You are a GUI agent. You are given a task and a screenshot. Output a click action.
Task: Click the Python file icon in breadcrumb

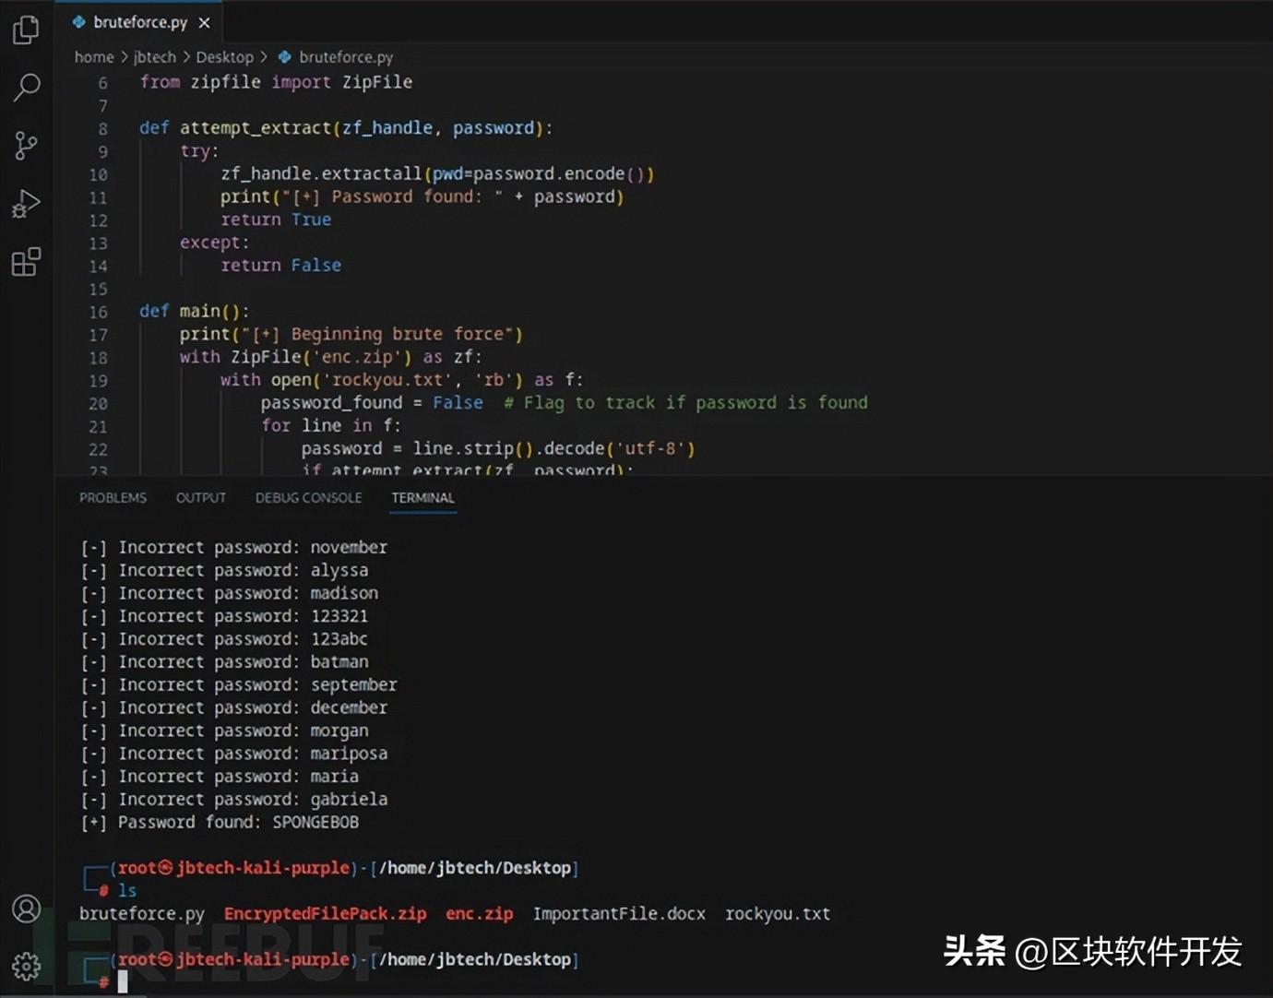pos(284,57)
